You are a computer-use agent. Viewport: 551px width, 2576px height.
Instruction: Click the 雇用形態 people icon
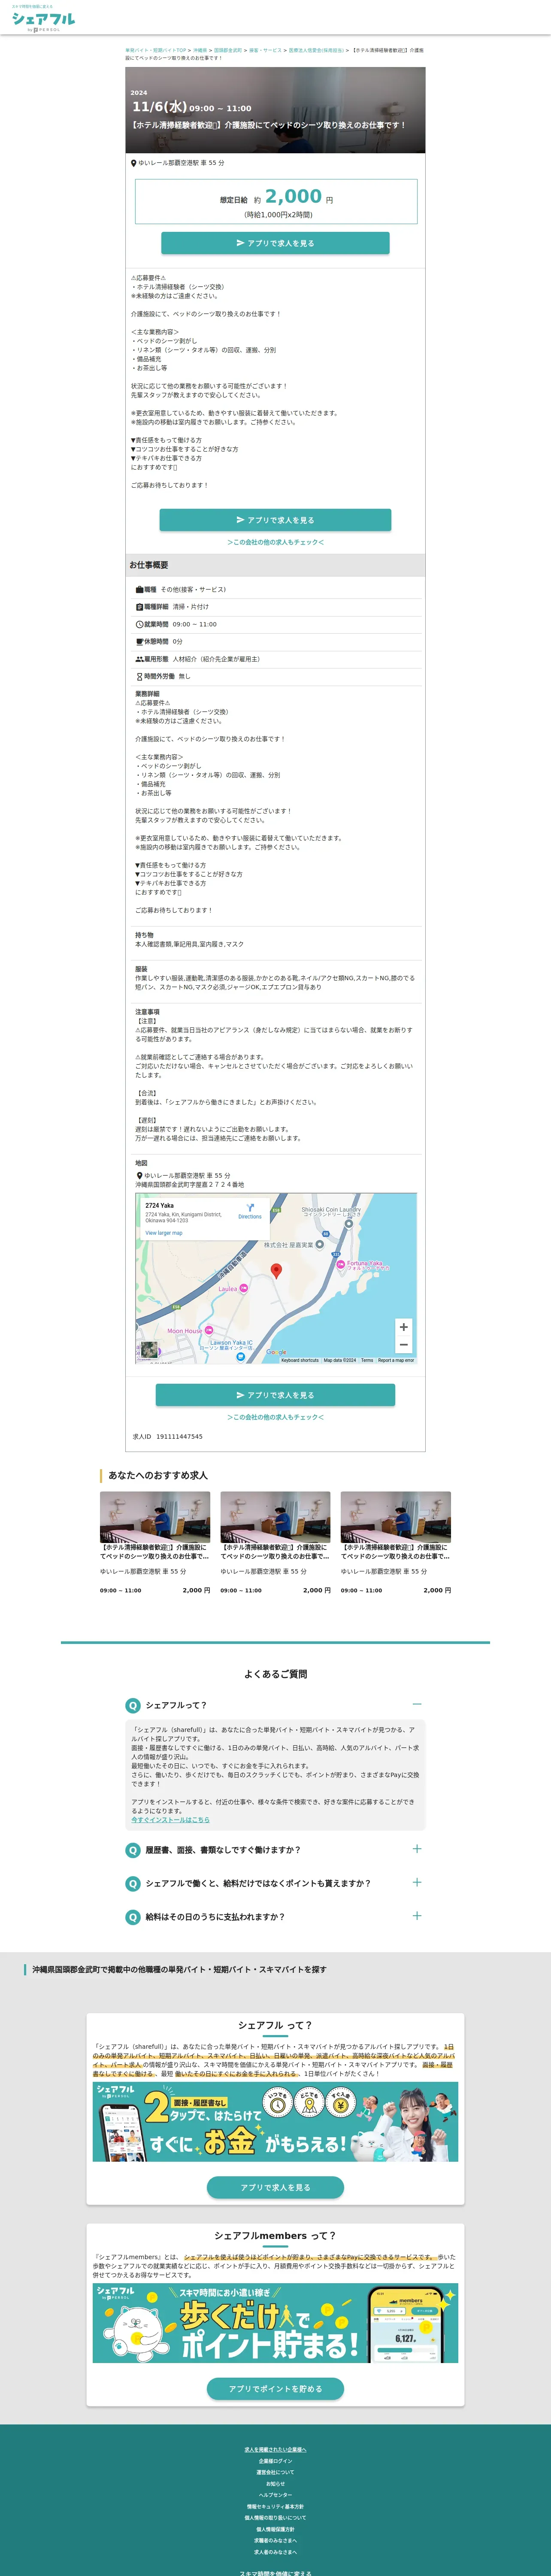[139, 659]
